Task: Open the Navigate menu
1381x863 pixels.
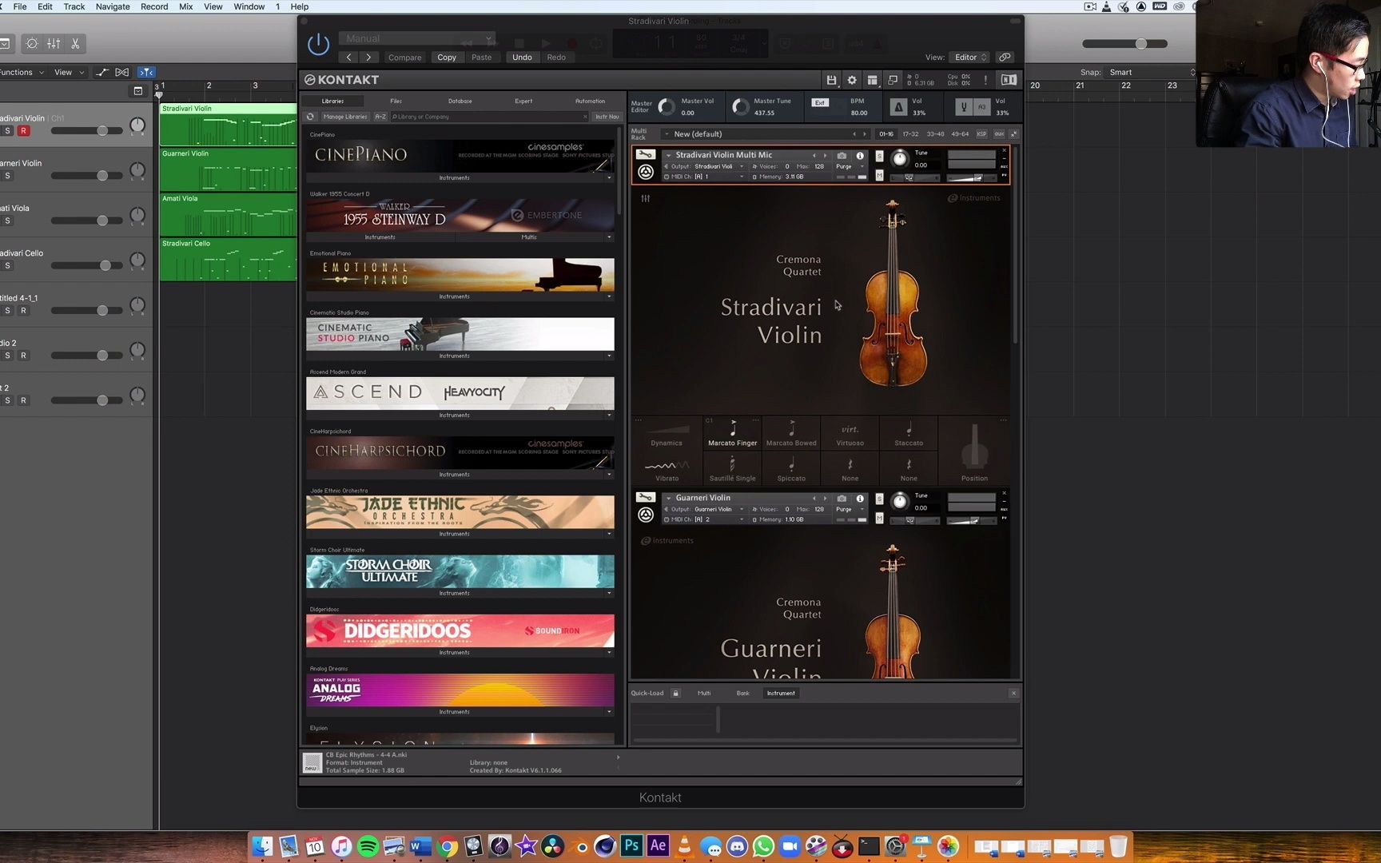Action: pyautogui.click(x=113, y=6)
